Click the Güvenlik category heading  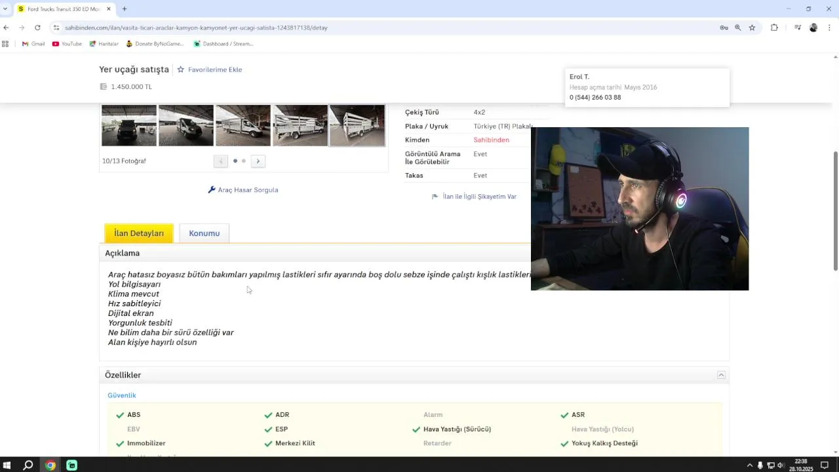pyautogui.click(x=122, y=395)
